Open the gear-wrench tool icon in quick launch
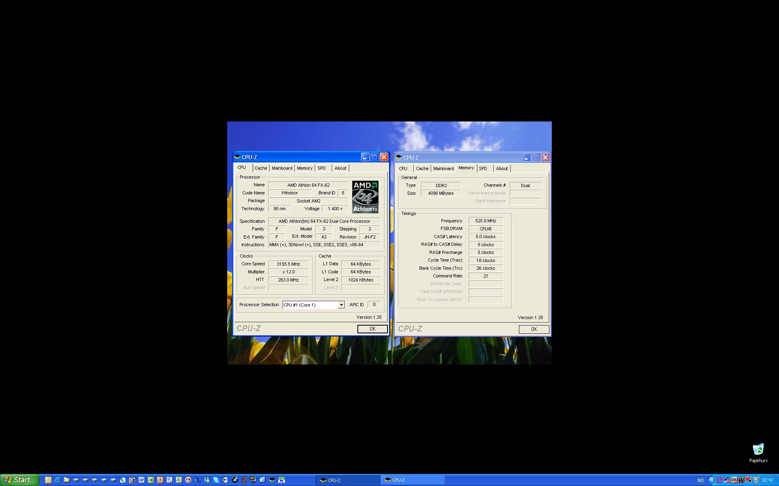Image resolution: width=779 pixels, height=486 pixels. [235, 480]
